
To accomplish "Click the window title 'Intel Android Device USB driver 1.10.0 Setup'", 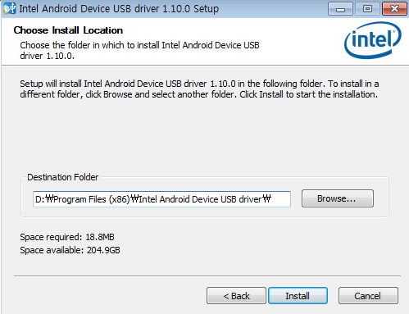I will pyautogui.click(x=119, y=9).
